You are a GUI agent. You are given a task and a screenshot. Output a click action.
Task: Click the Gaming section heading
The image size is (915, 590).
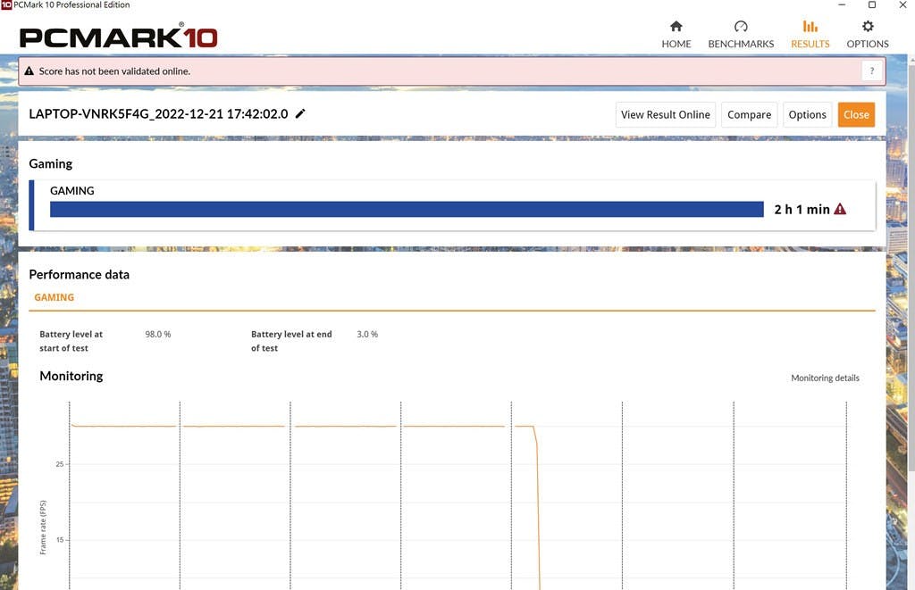pos(51,164)
